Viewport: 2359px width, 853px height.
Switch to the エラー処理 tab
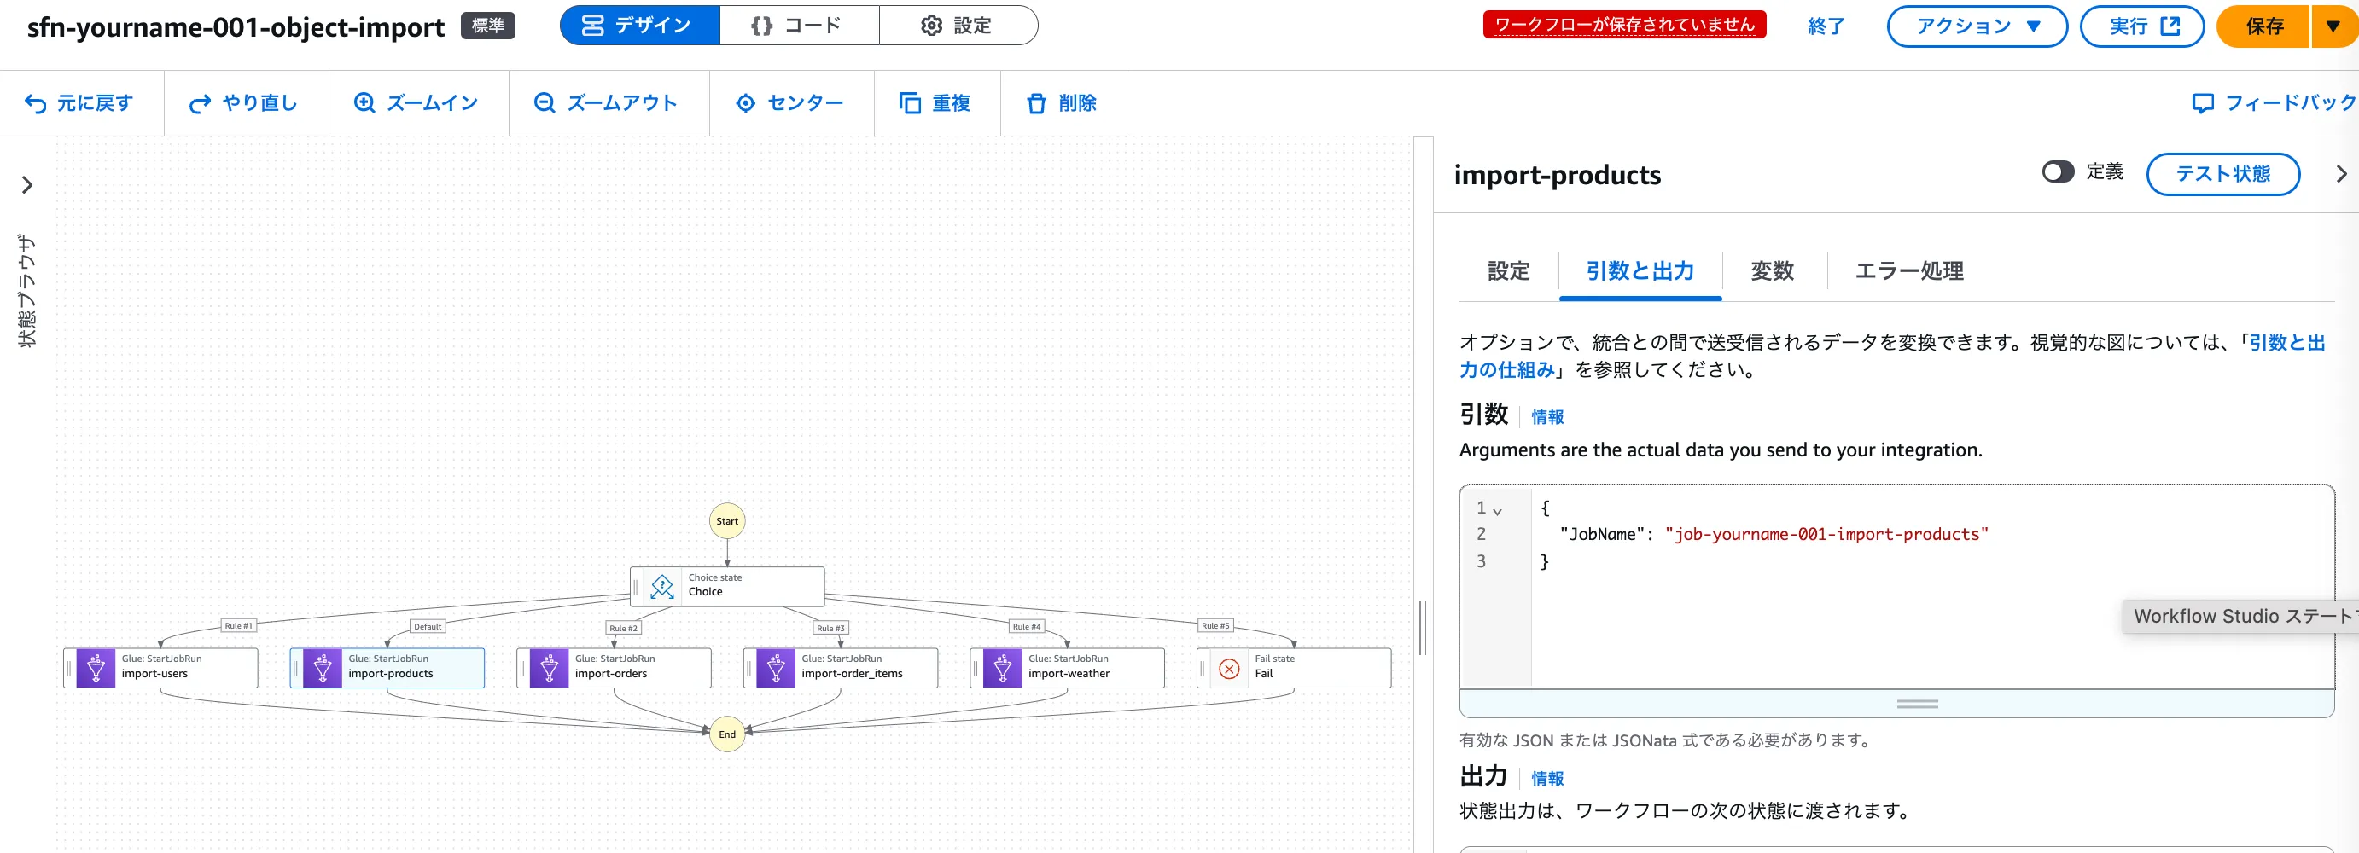[1908, 271]
